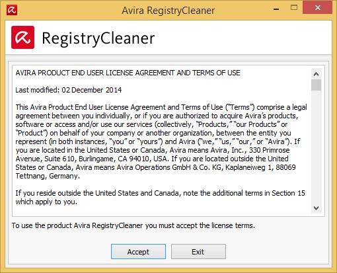The image size is (337, 273).
Task: Click the license scrollbar down arrow
Action: coord(317,208)
